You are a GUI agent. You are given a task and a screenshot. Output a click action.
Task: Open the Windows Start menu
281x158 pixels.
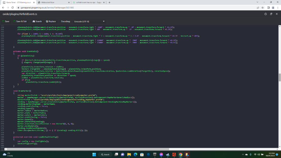coord(94,155)
